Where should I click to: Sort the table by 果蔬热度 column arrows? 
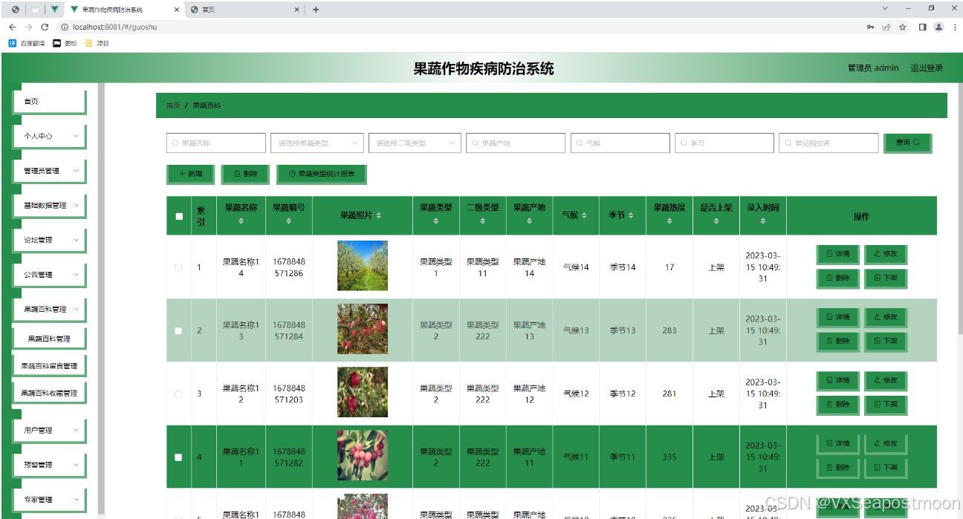point(669,222)
